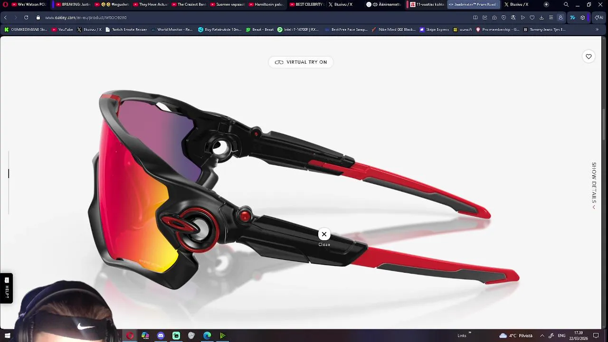Open browser downloads icon
Image resolution: width=608 pixels, height=342 pixels.
click(x=541, y=18)
